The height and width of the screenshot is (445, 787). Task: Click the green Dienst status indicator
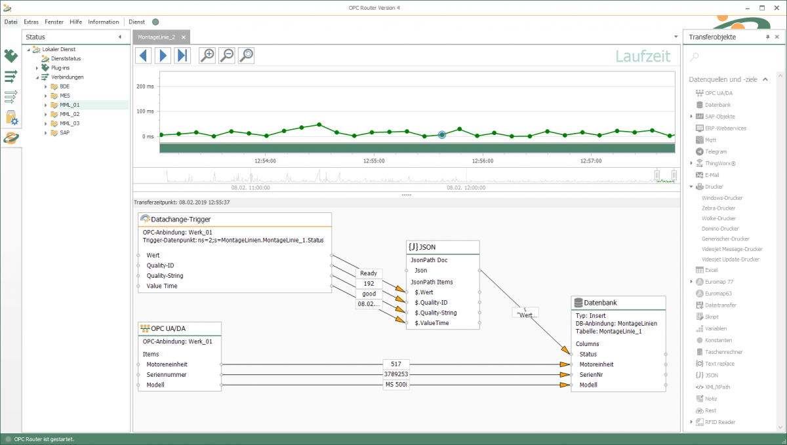click(x=155, y=22)
